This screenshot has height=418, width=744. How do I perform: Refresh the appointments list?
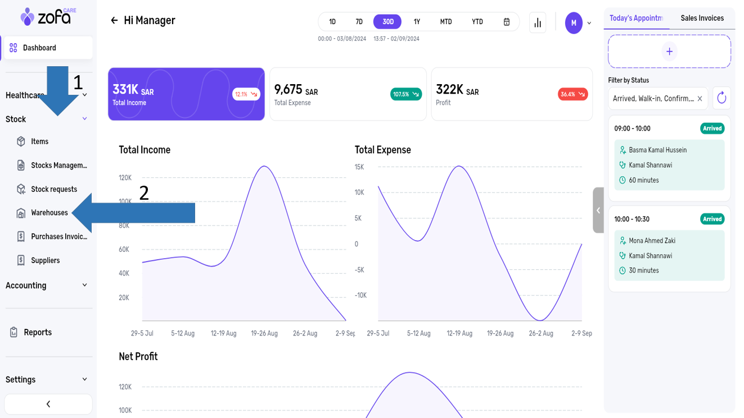point(722,99)
